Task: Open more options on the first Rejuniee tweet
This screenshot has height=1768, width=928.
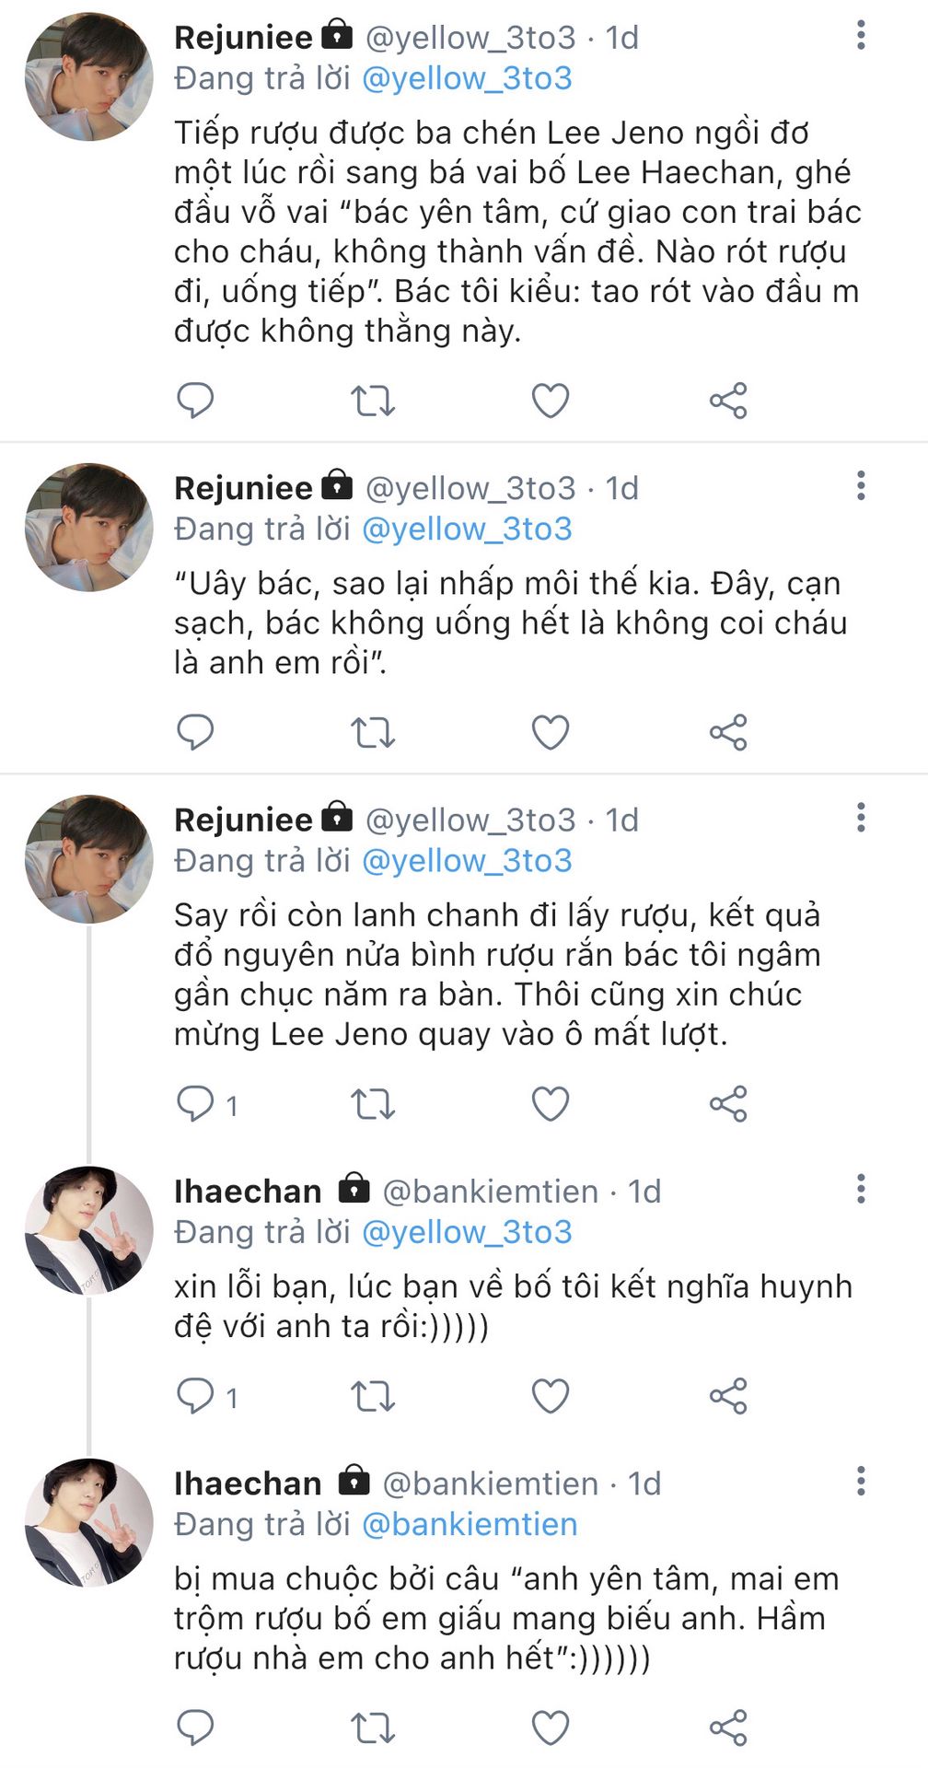Action: tap(861, 35)
